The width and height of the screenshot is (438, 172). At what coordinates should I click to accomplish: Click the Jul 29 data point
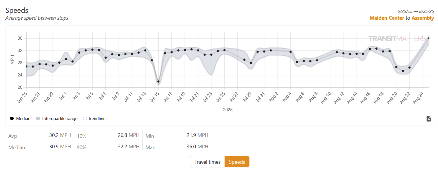[x=251, y=63]
